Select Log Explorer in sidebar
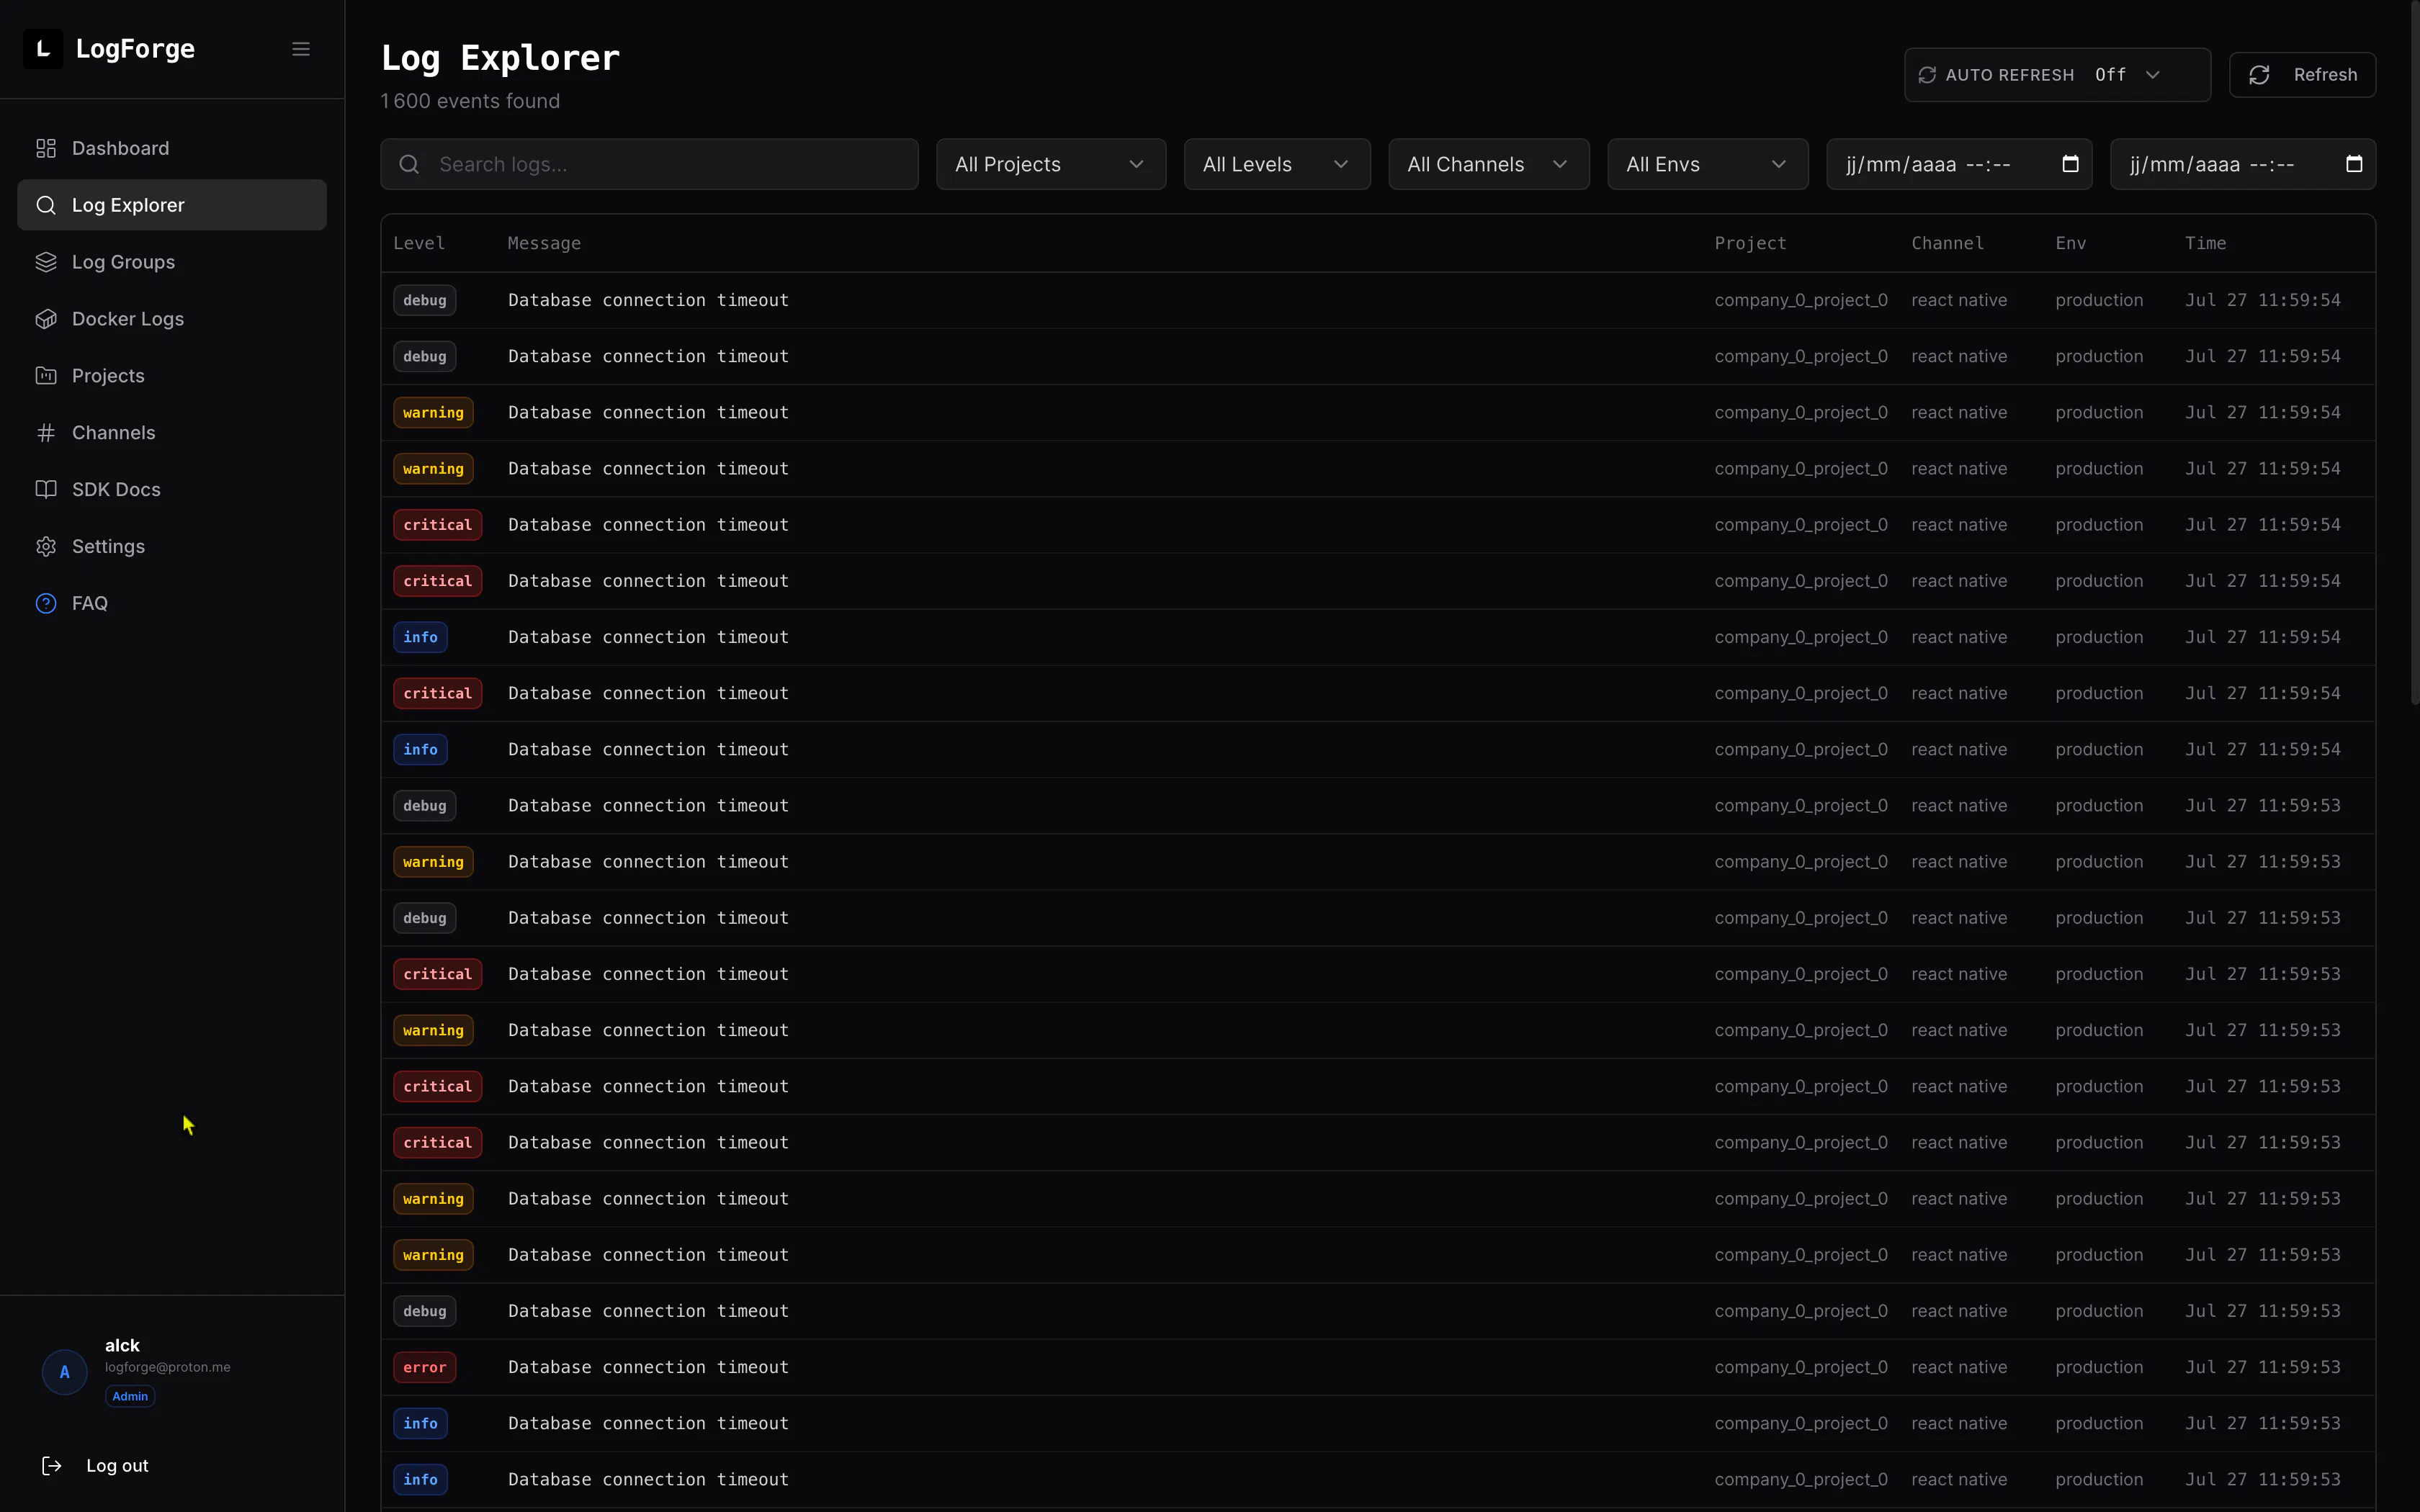Viewport: 2420px width, 1512px height. pyautogui.click(x=172, y=205)
